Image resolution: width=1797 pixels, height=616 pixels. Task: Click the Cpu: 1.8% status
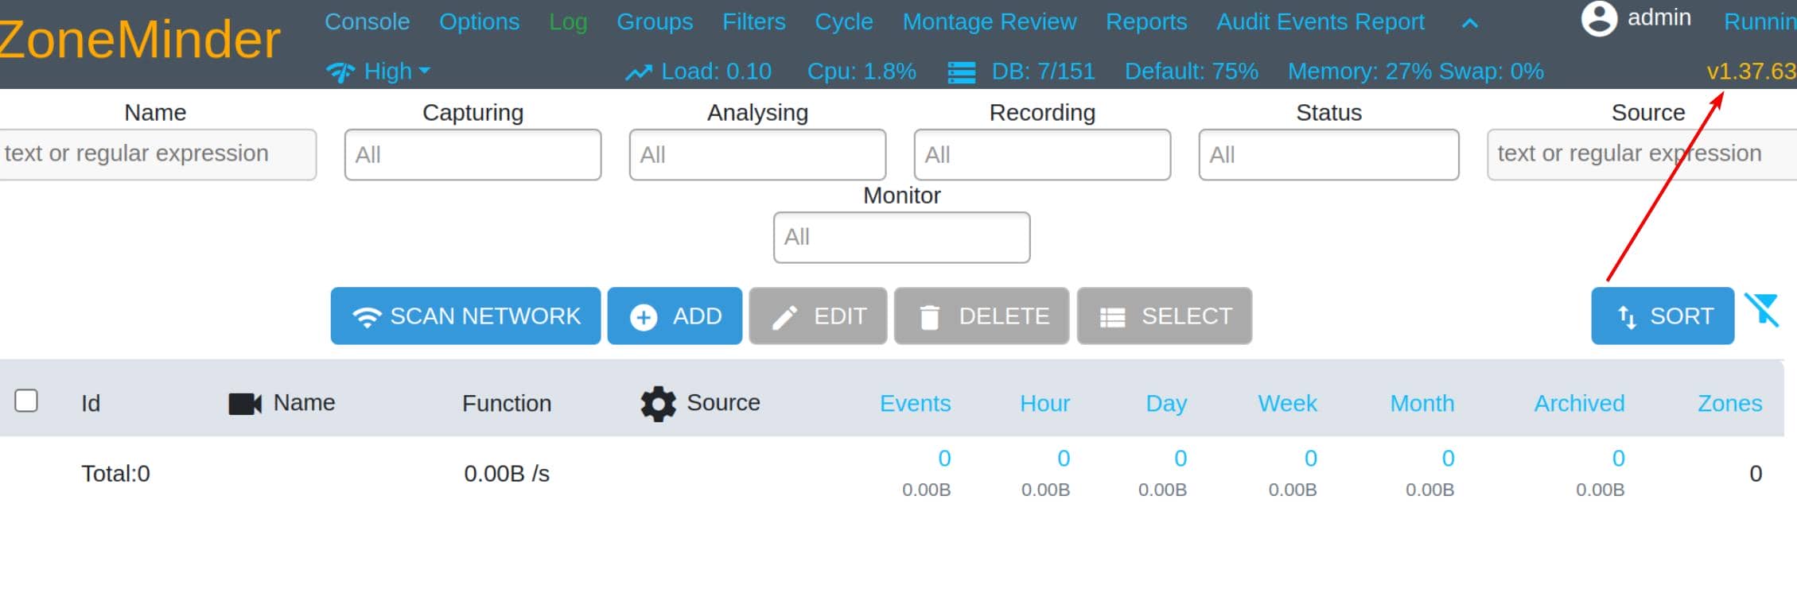862,72
